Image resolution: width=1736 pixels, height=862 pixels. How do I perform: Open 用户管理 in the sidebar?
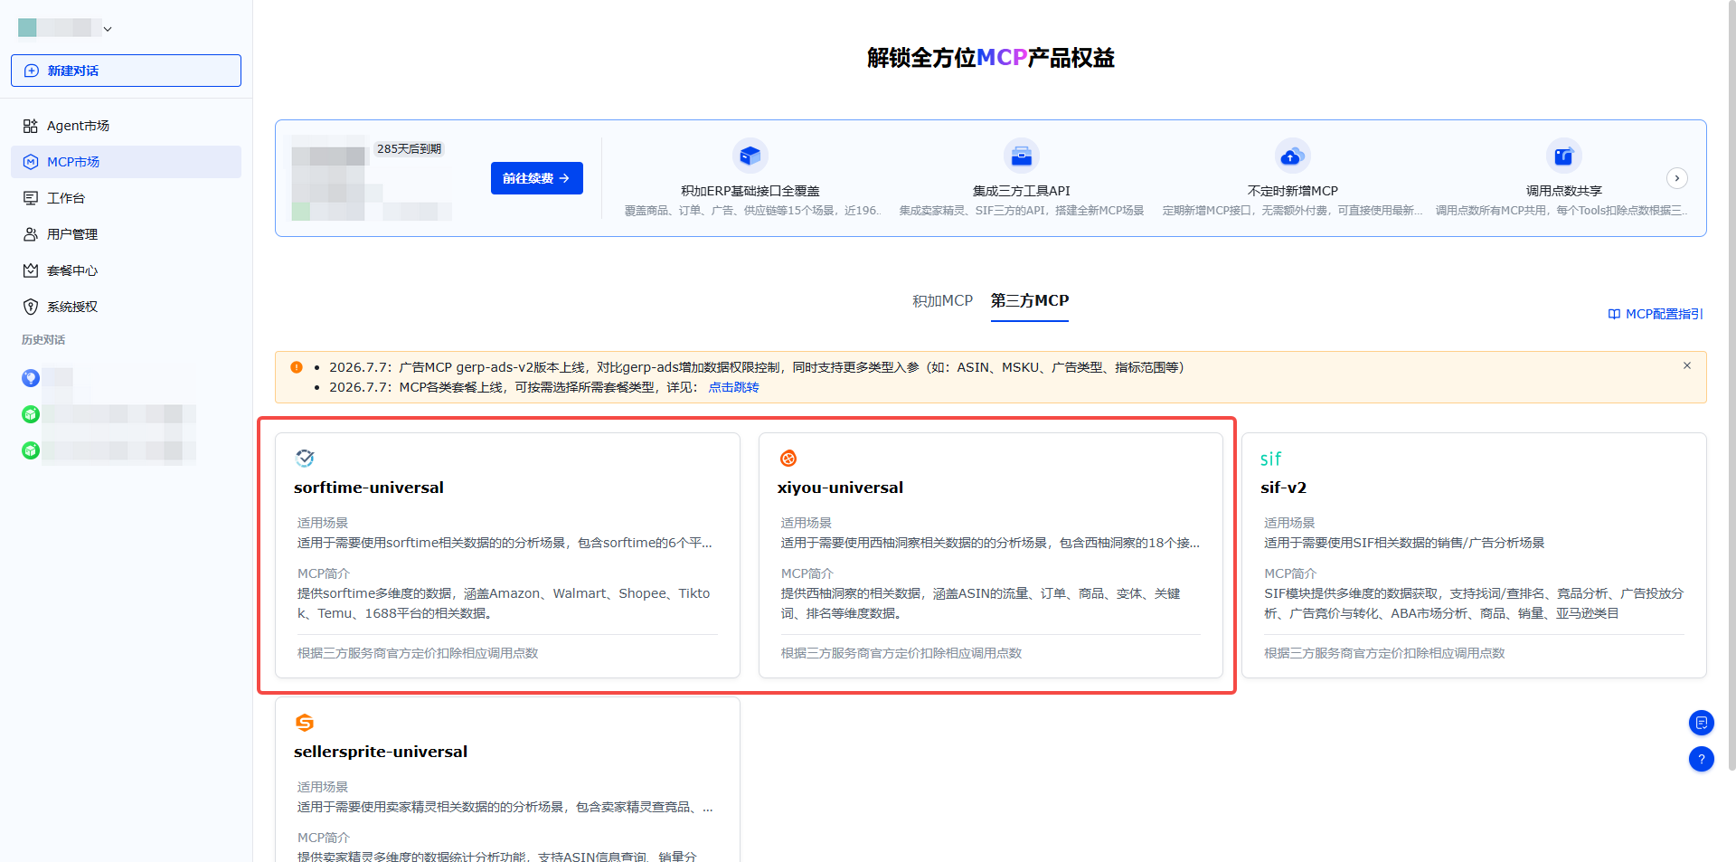[126, 234]
